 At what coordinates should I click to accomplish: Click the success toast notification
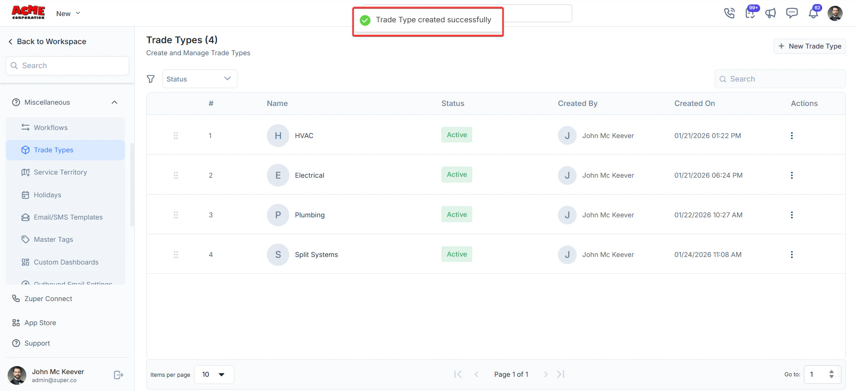pyautogui.click(x=428, y=22)
